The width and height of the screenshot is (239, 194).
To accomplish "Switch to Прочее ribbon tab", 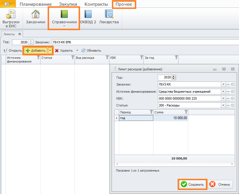I will click(x=124, y=4).
